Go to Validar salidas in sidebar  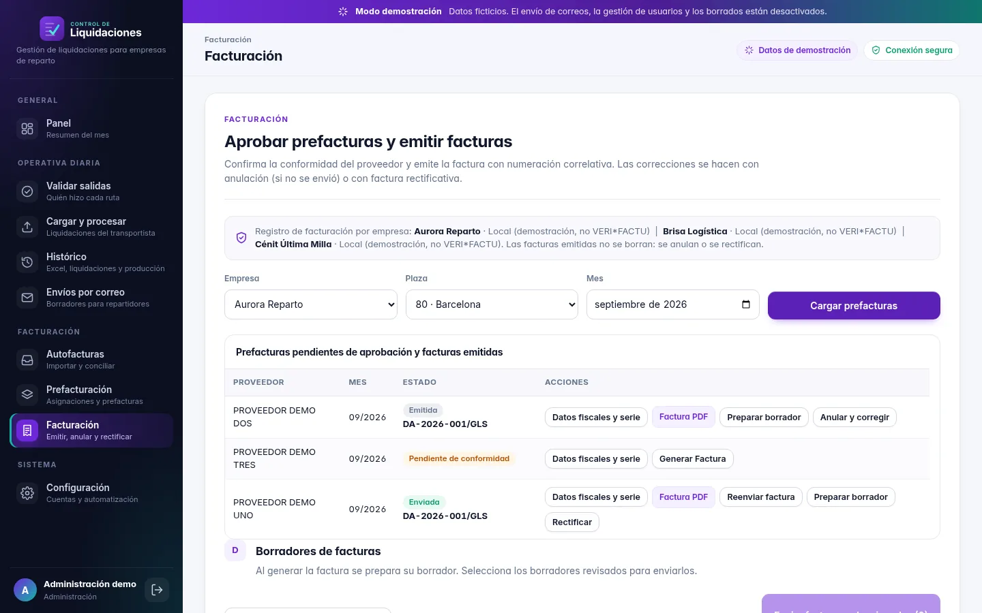91,191
